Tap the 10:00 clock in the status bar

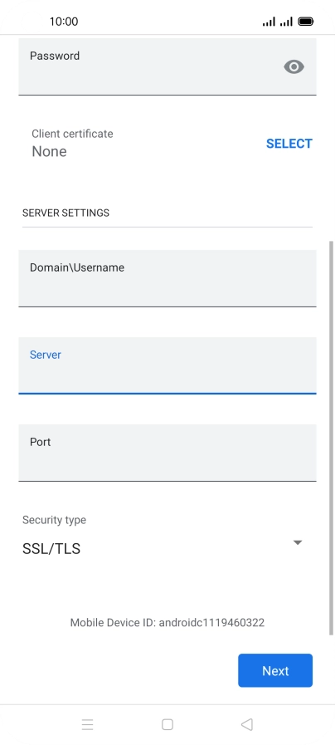coord(64,22)
